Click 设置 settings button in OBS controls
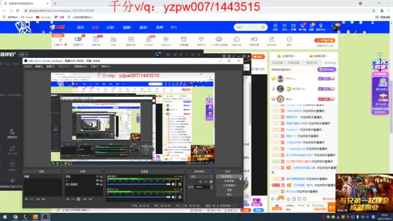 pos(229,190)
